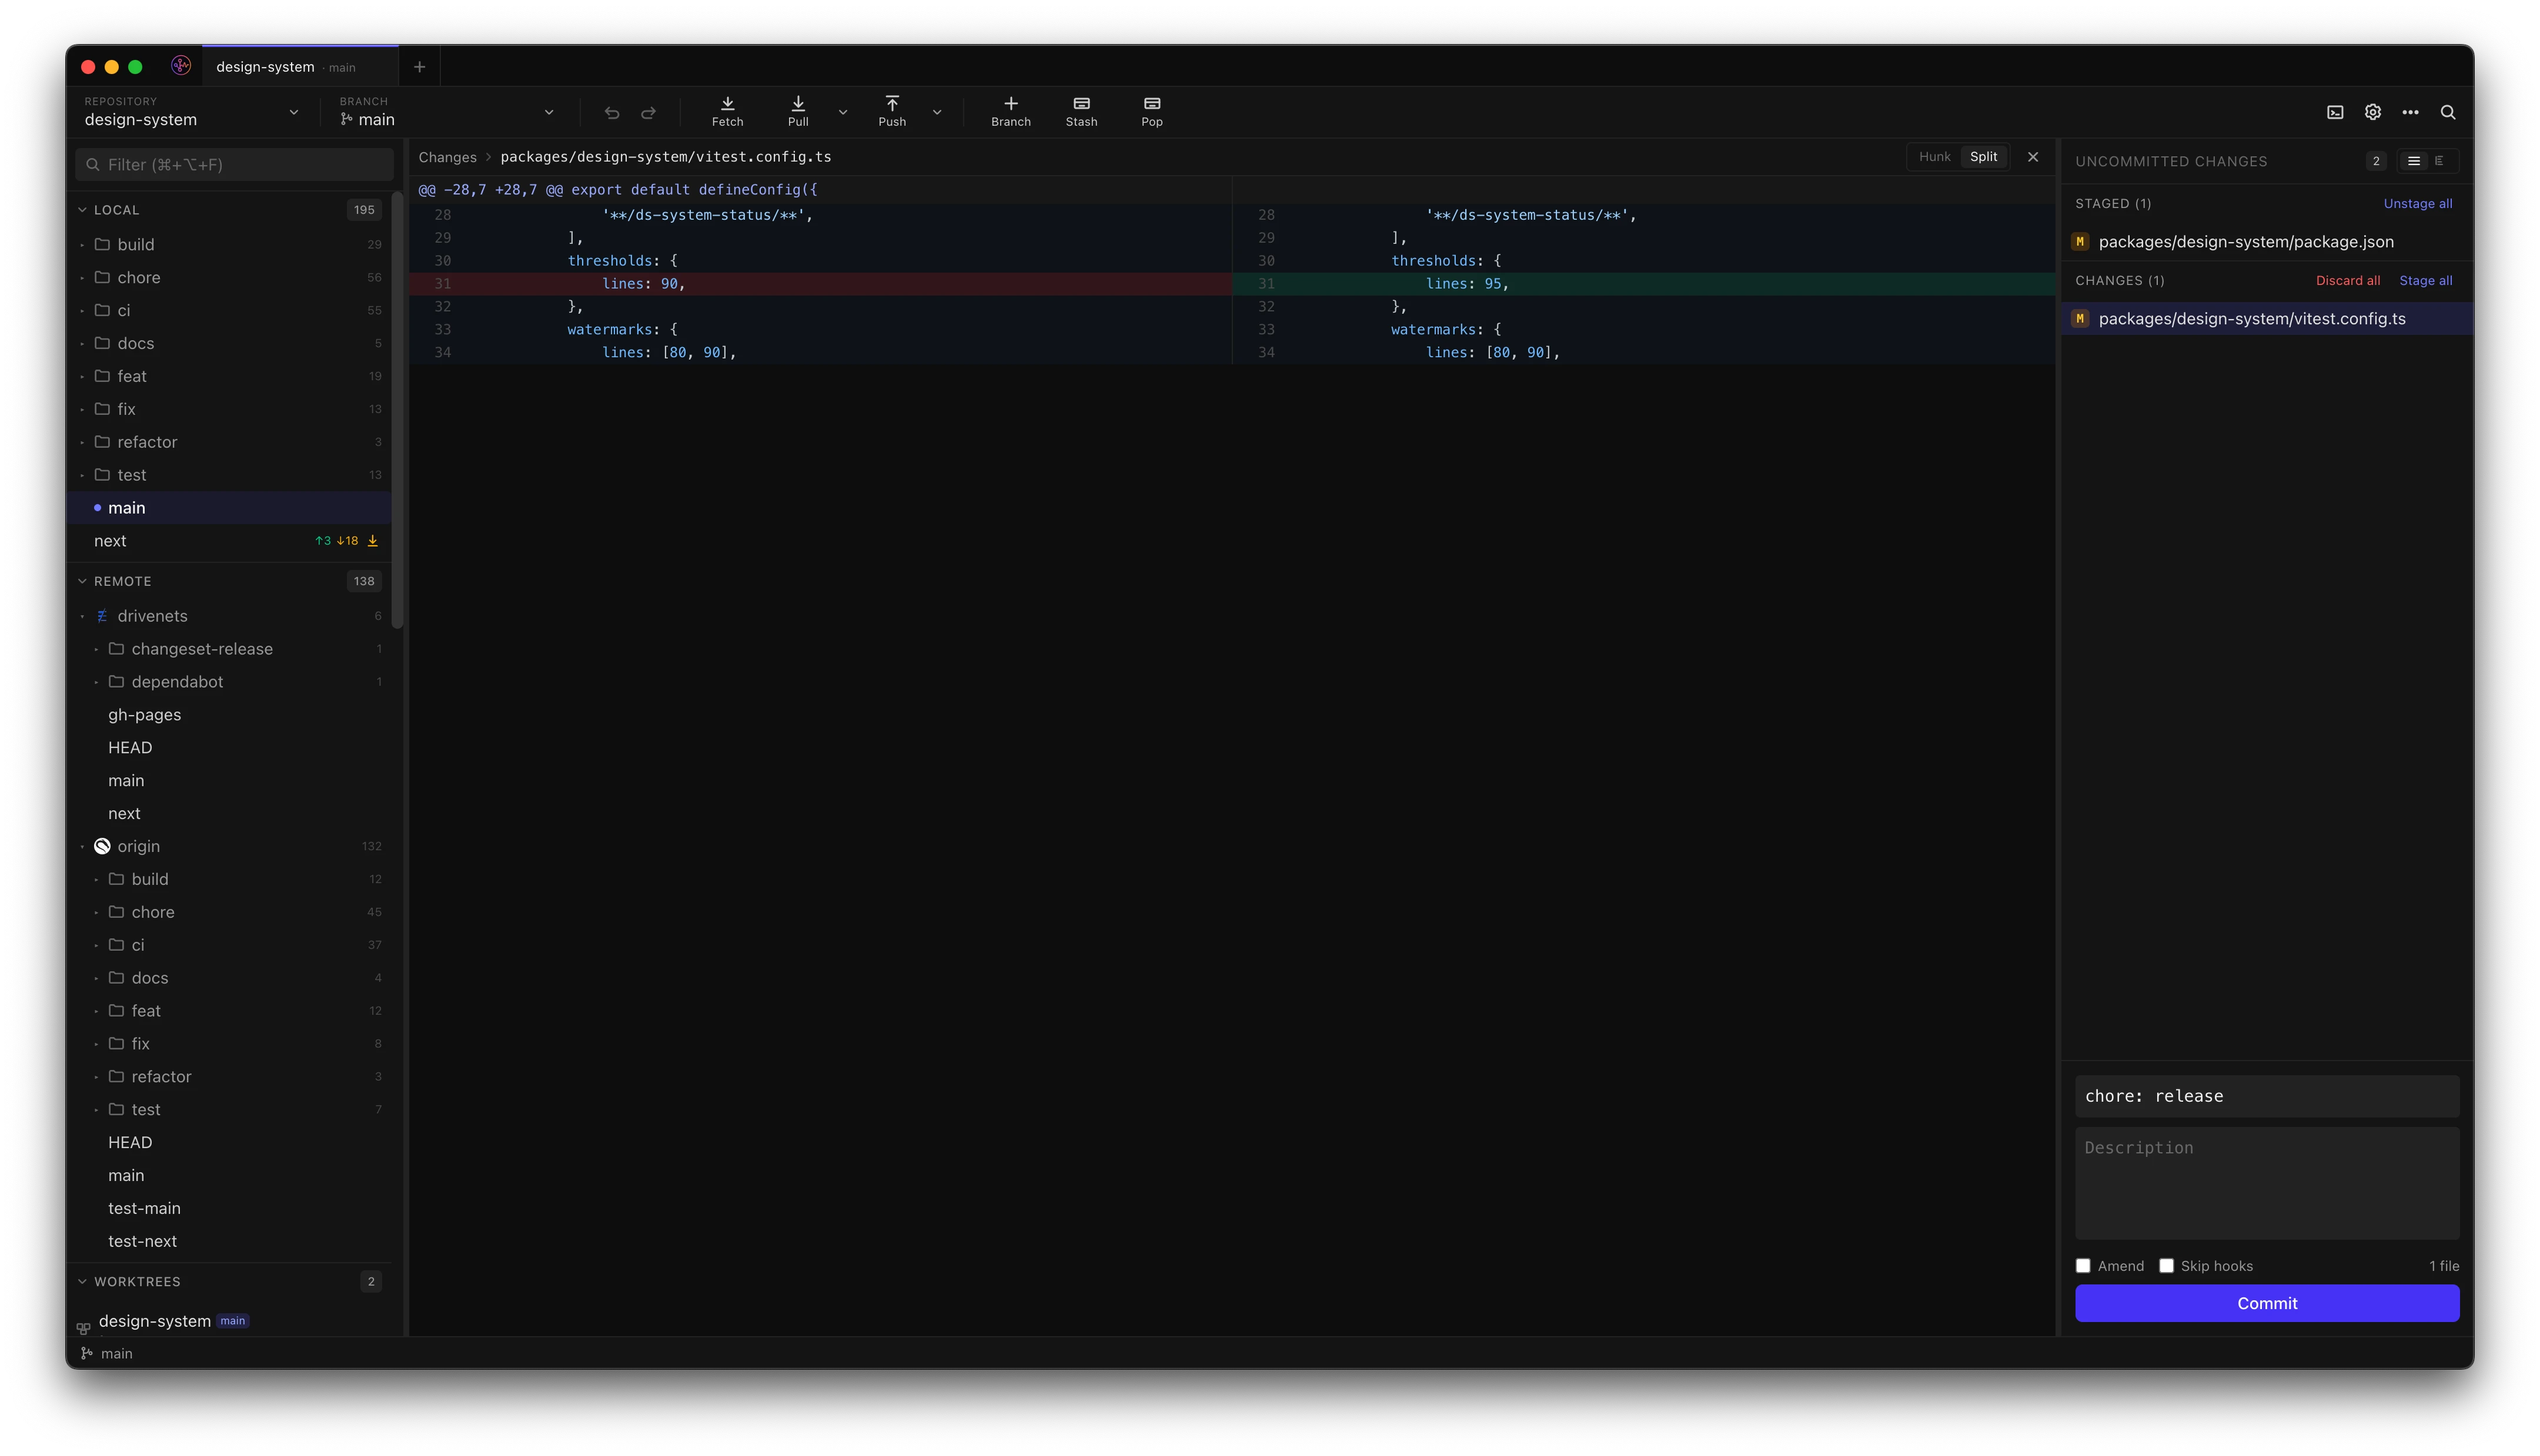2540x1456 pixels.
Task: Enable the Skip hooks checkbox
Action: click(x=2166, y=1266)
